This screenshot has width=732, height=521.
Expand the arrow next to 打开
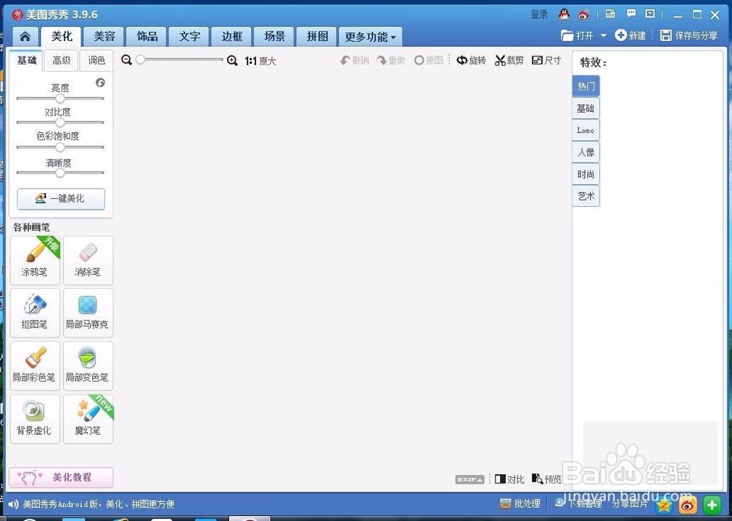603,35
